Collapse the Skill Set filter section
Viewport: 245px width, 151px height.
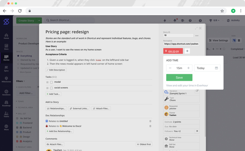point(21,114)
